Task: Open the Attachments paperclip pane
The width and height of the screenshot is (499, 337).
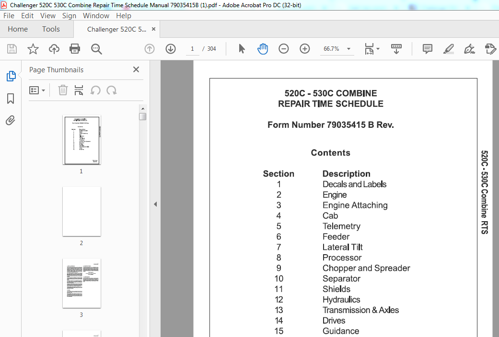Action: 10,121
